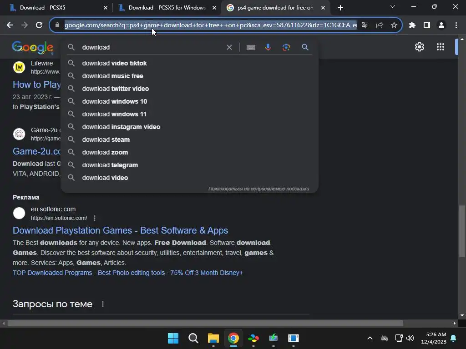Open Game-2u.com result title
The height and width of the screenshot is (349, 466).
pyautogui.click(x=36, y=151)
